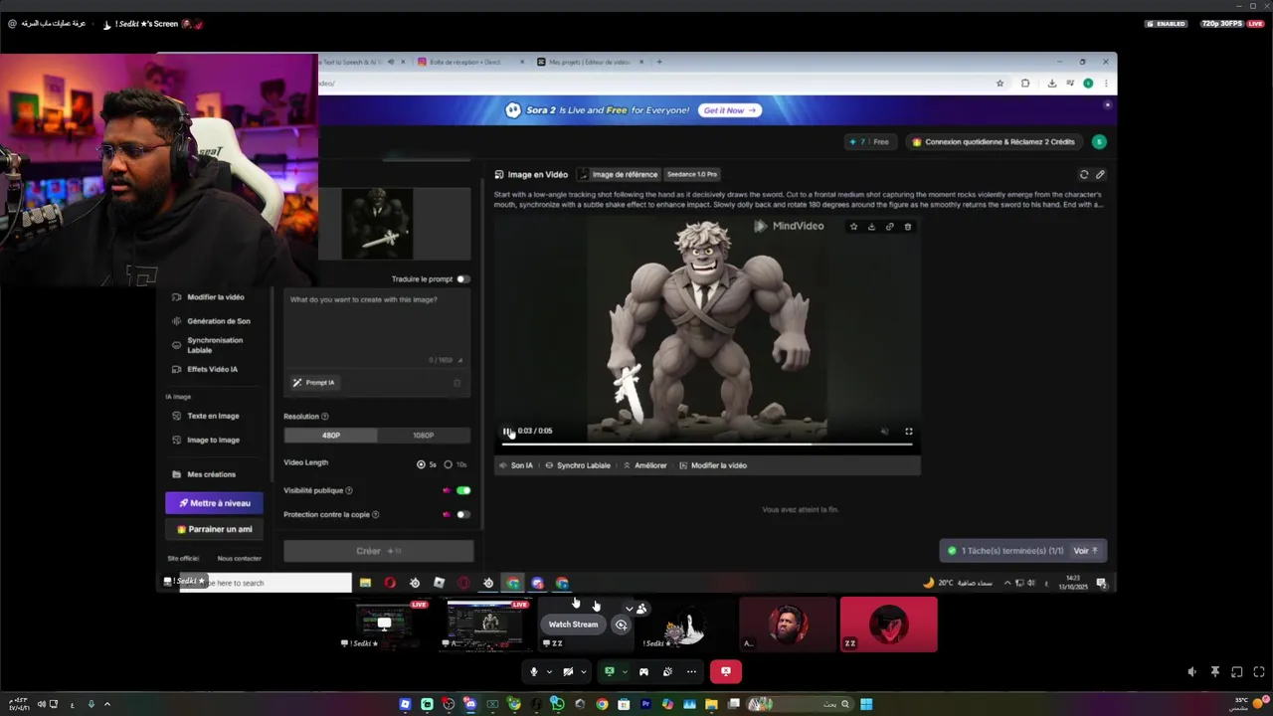Open the Discord call more options menu
The image size is (1273, 716).
(691, 672)
